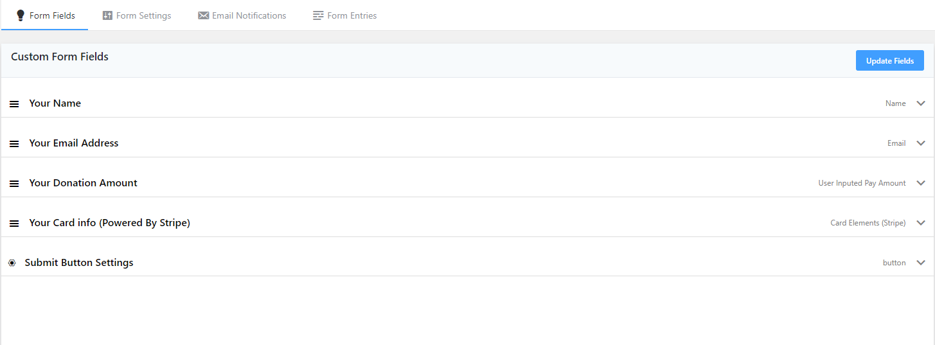Screen dimensions: 935x345
Task: Click the radio icon beside Submit Button Settings
Action: 12,263
